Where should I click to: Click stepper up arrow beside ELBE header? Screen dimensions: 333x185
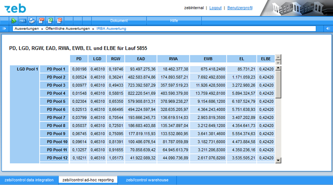click(x=278, y=57)
